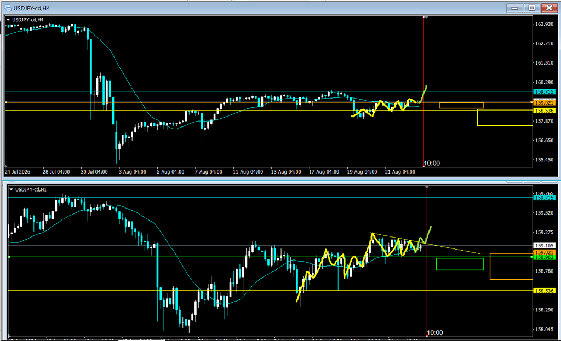Click the chart shift triangle on H4 chart

coord(426,17)
